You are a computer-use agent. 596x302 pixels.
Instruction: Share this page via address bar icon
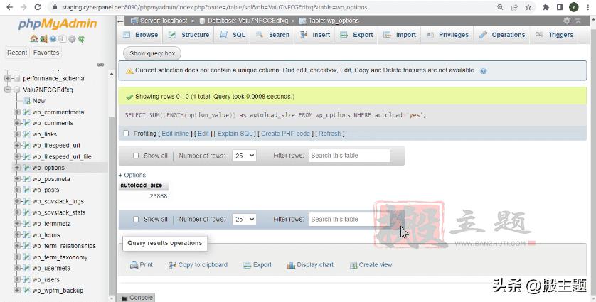coord(514,7)
